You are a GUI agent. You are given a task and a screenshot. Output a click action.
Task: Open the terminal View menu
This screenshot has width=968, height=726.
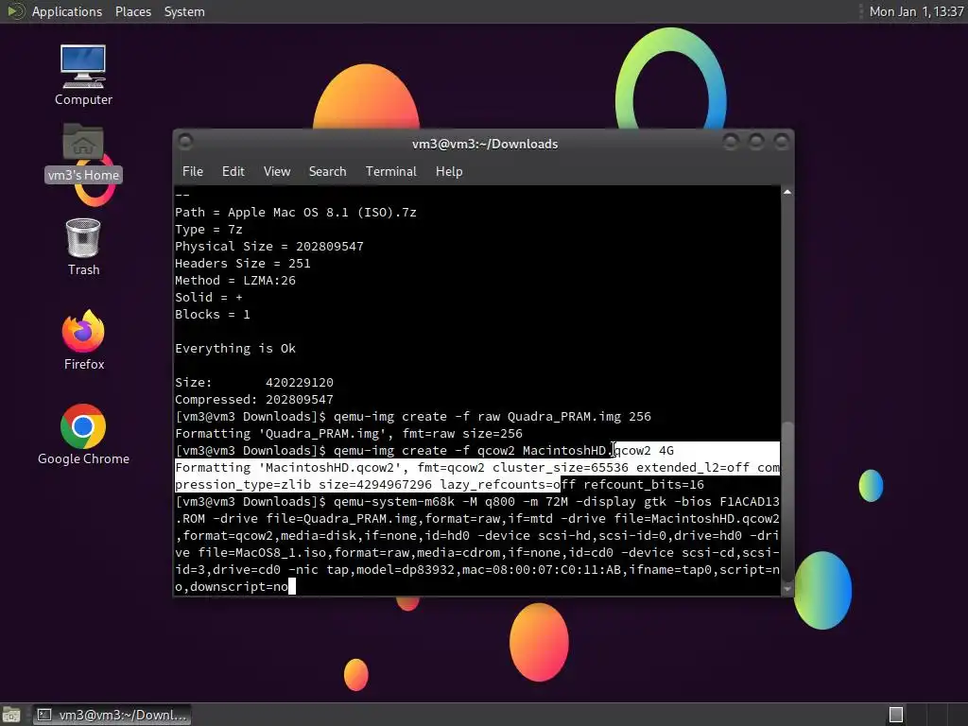click(277, 171)
